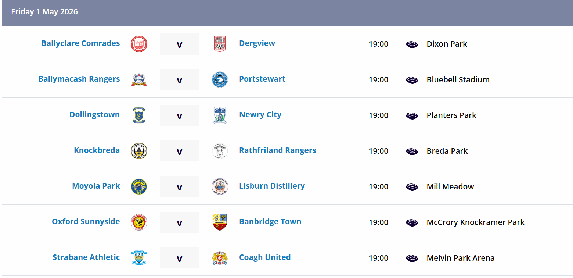Viewport: 573px width, 278px height.
Task: Open the Strabane Athletic team link
Action: coord(86,257)
